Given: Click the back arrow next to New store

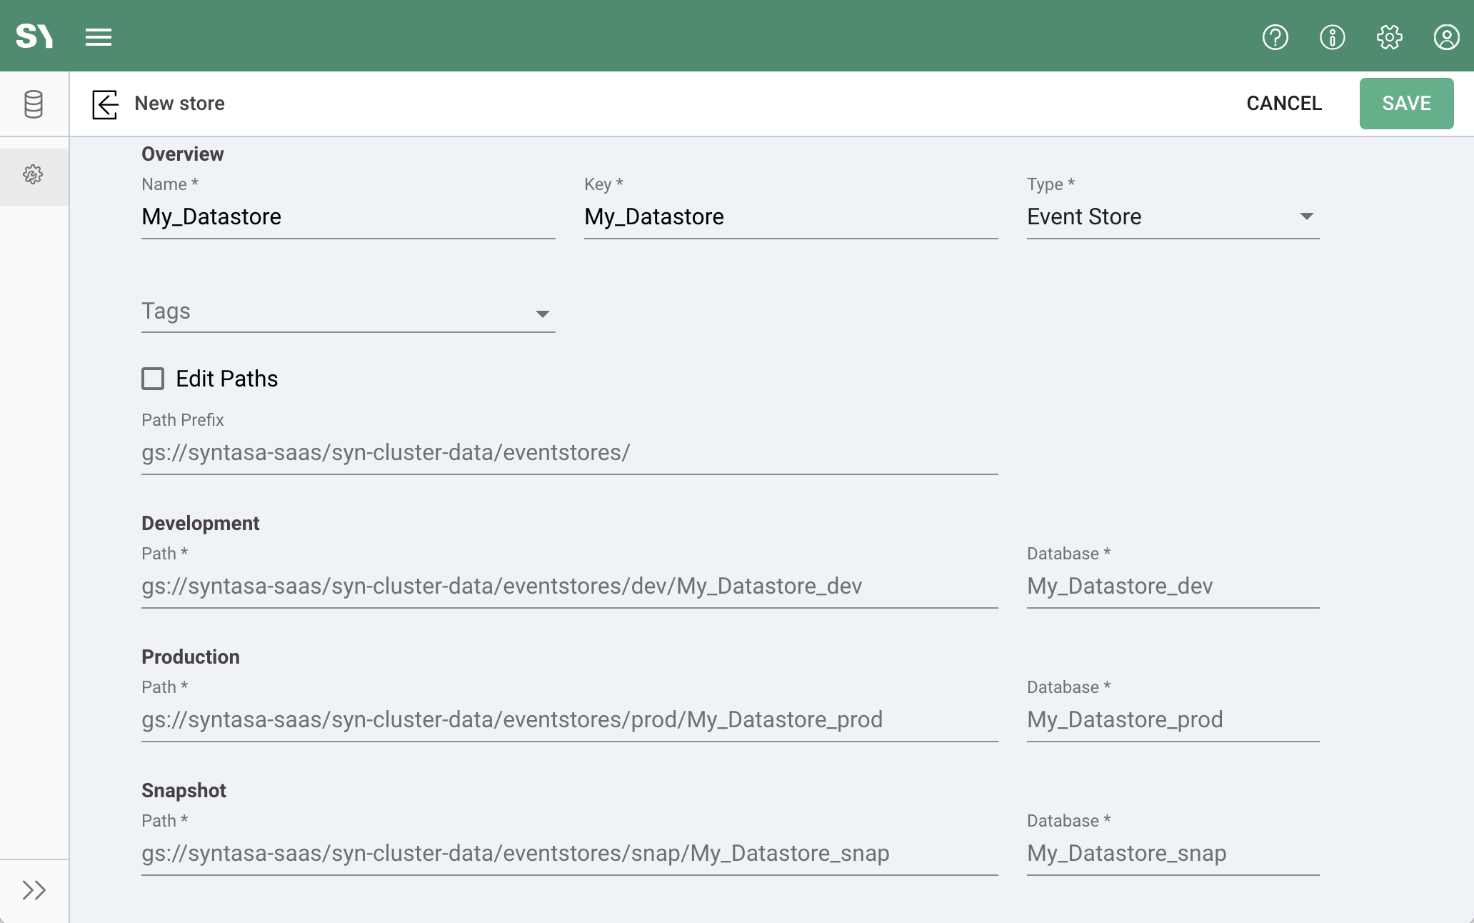Looking at the screenshot, I should coord(105,104).
